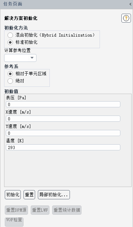The width and height of the screenshot is (133, 227).
Task: Switch reference frame to 绝对
Action: (x=10, y=81)
